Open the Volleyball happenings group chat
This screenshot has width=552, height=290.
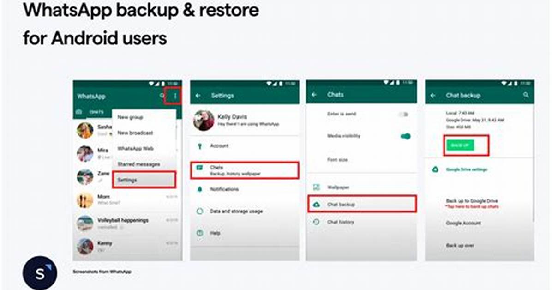127,223
